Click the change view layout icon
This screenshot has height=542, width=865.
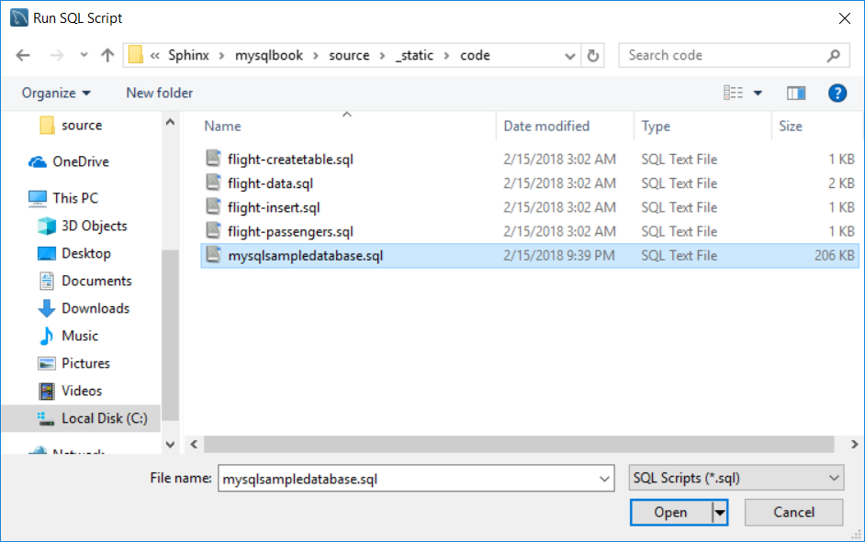[x=733, y=93]
